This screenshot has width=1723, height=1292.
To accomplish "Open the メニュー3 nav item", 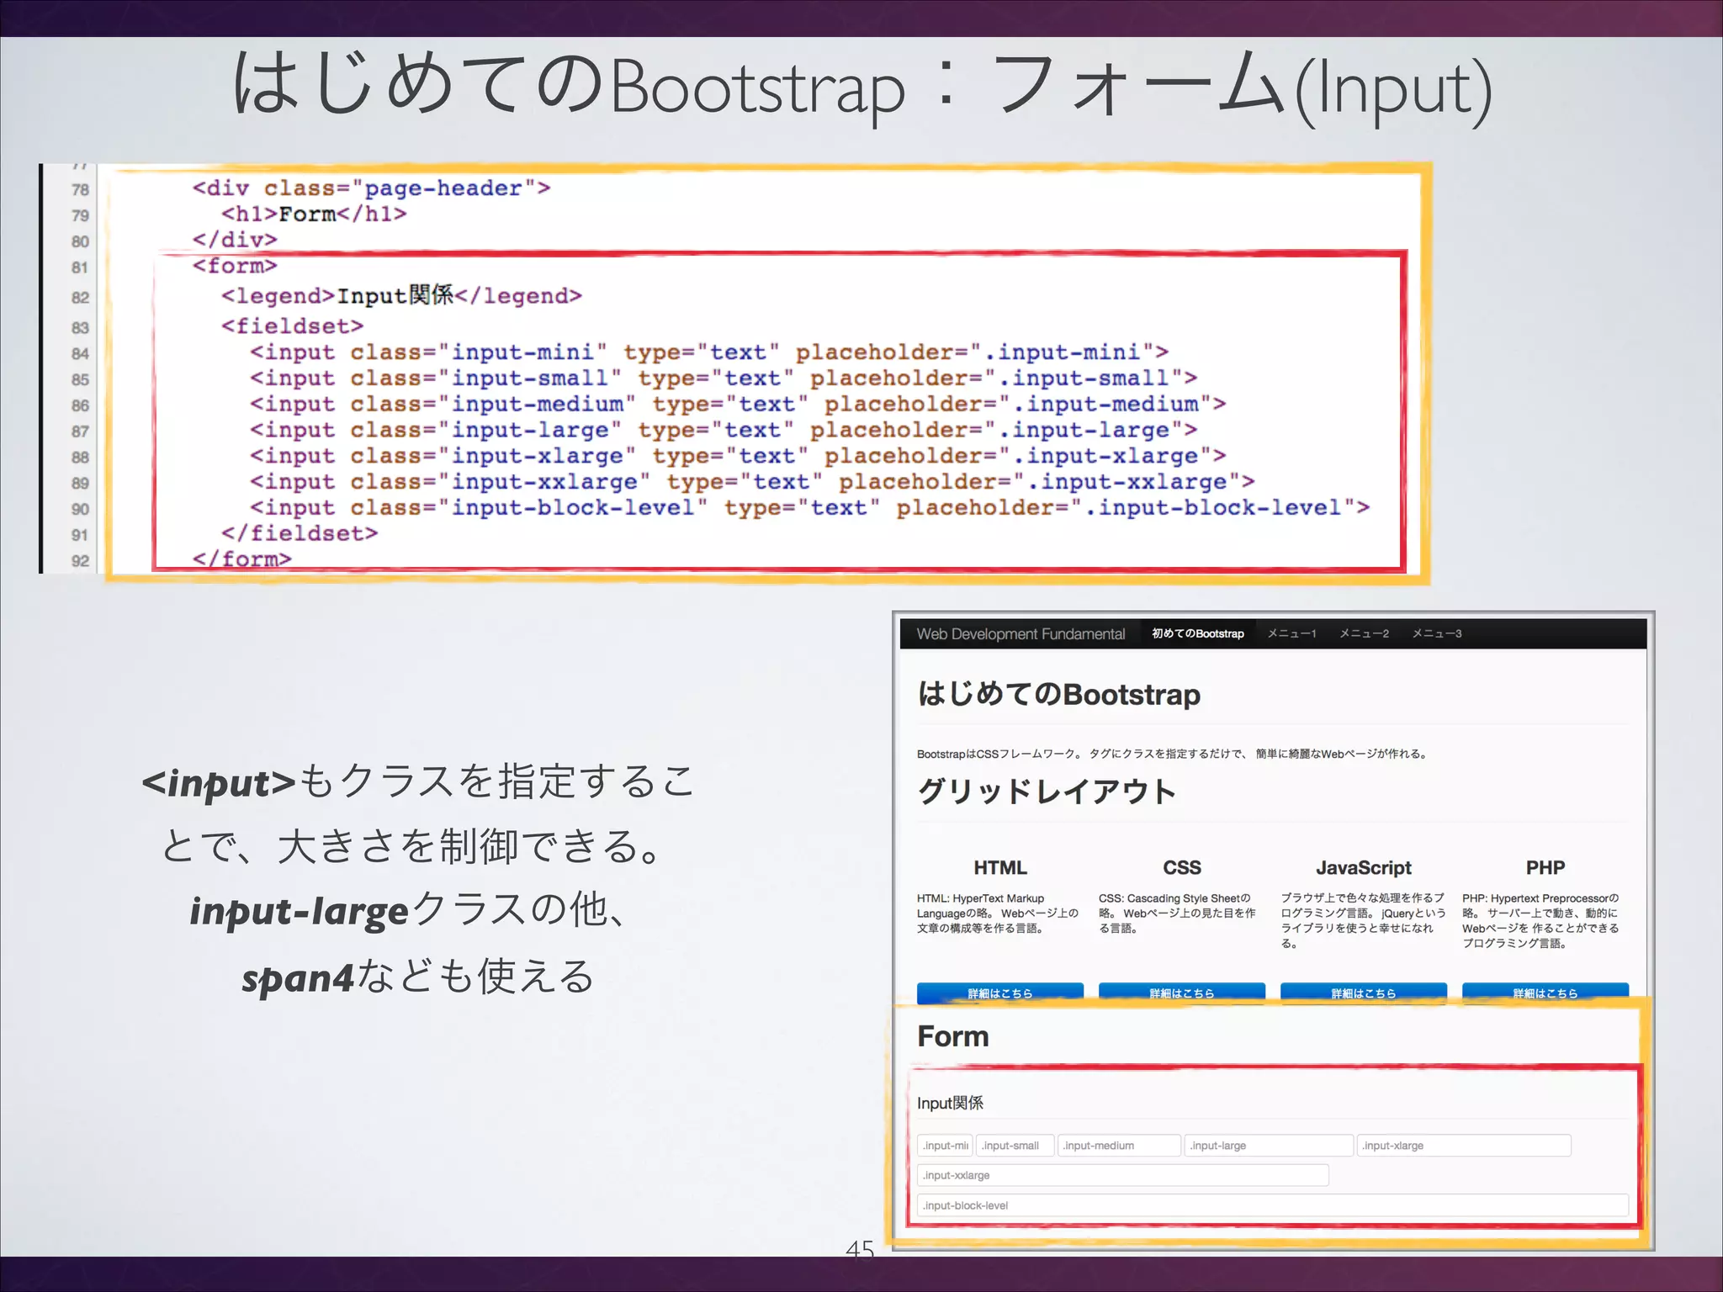I will (1437, 633).
